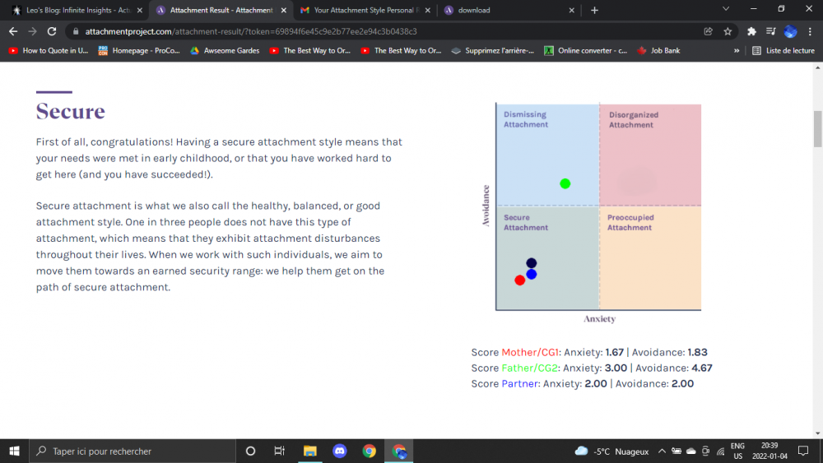Open File Explorer from the taskbar
The image size is (823, 463).
pos(309,451)
